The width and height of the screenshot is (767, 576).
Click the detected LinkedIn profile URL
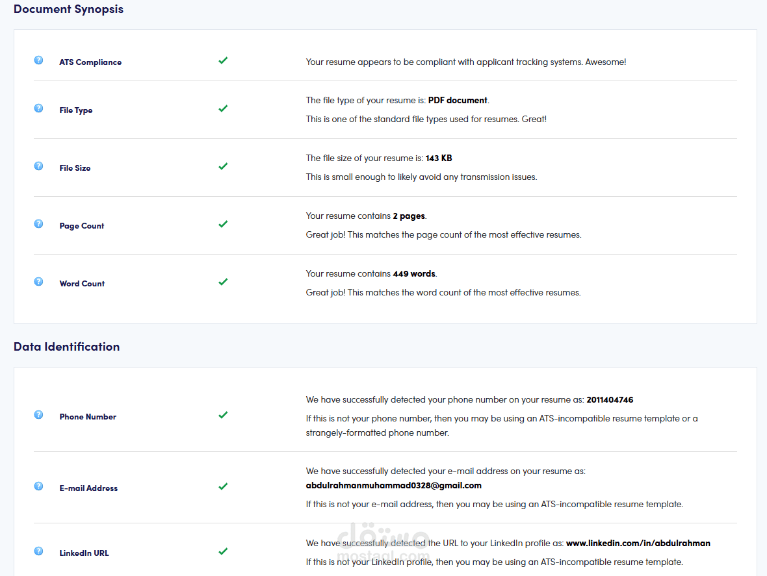click(x=638, y=544)
